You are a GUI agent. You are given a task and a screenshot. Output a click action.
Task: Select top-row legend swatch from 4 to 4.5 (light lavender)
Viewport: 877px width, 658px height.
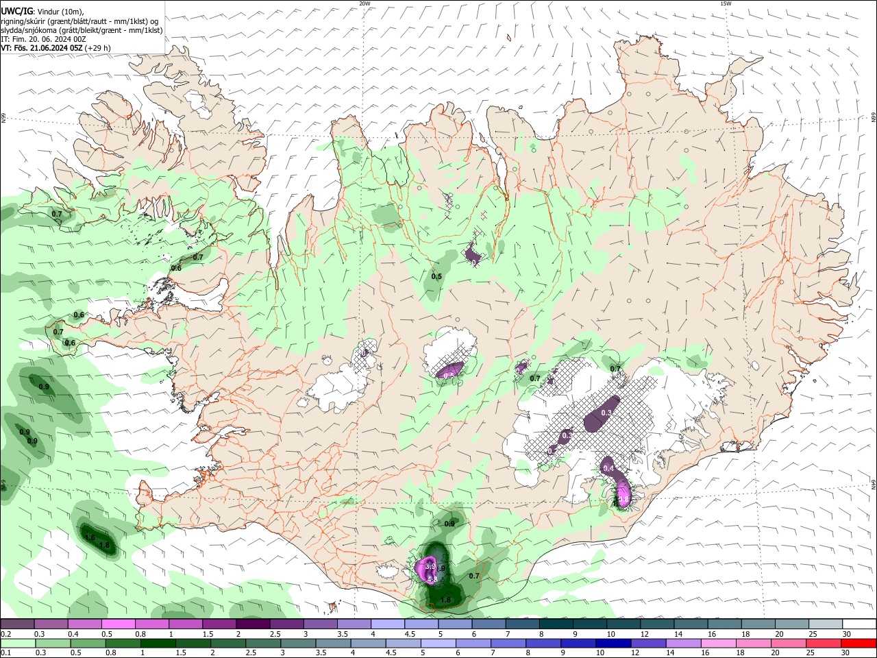[x=388, y=624]
